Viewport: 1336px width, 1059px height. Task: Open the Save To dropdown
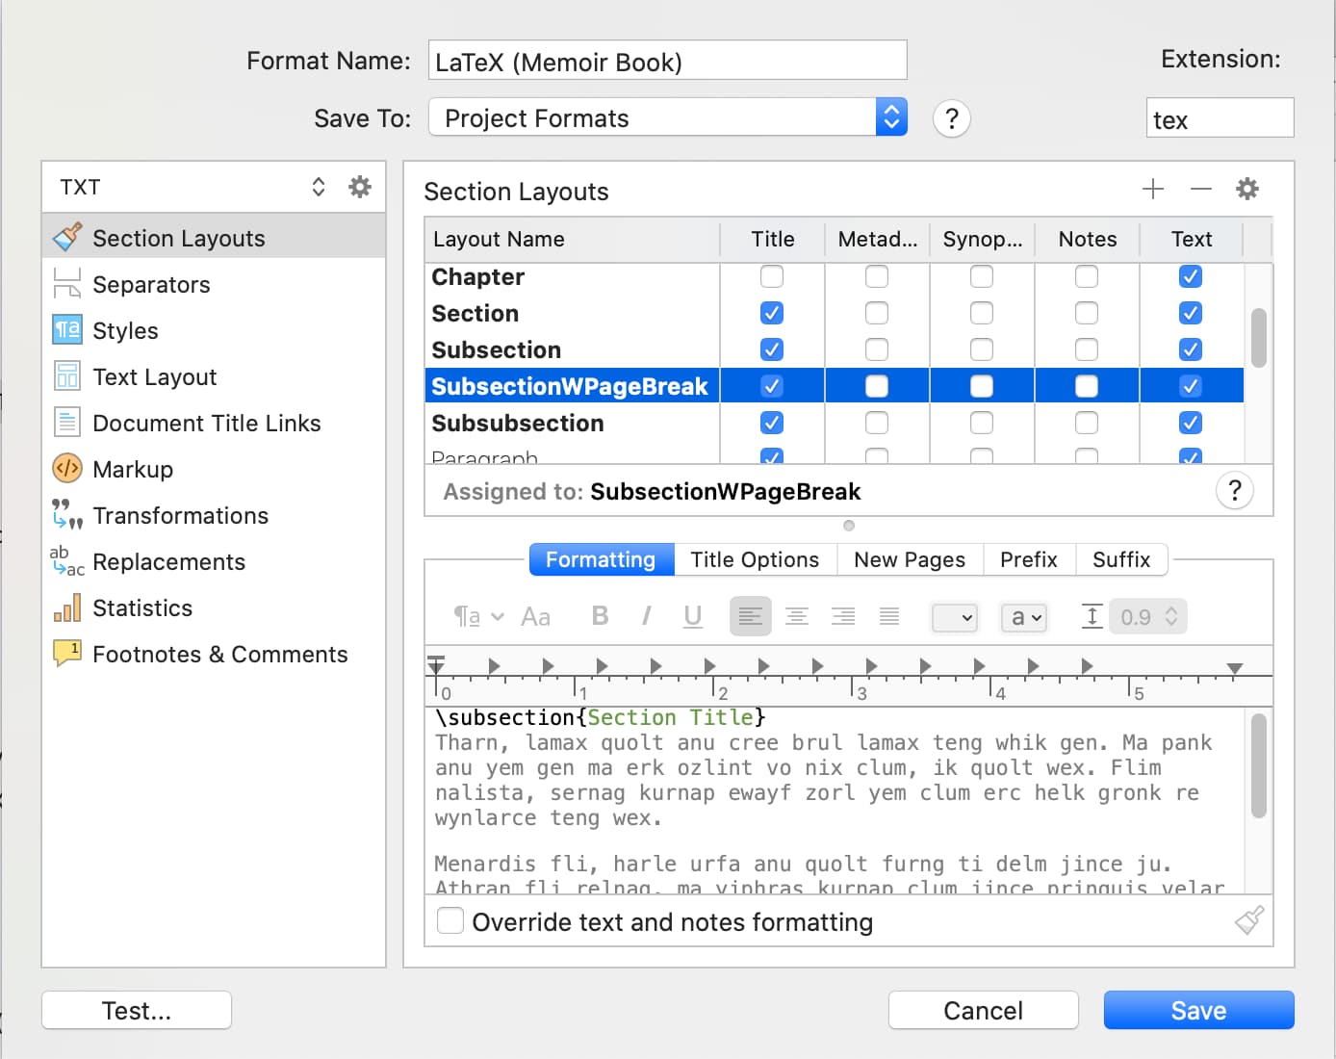click(x=668, y=117)
